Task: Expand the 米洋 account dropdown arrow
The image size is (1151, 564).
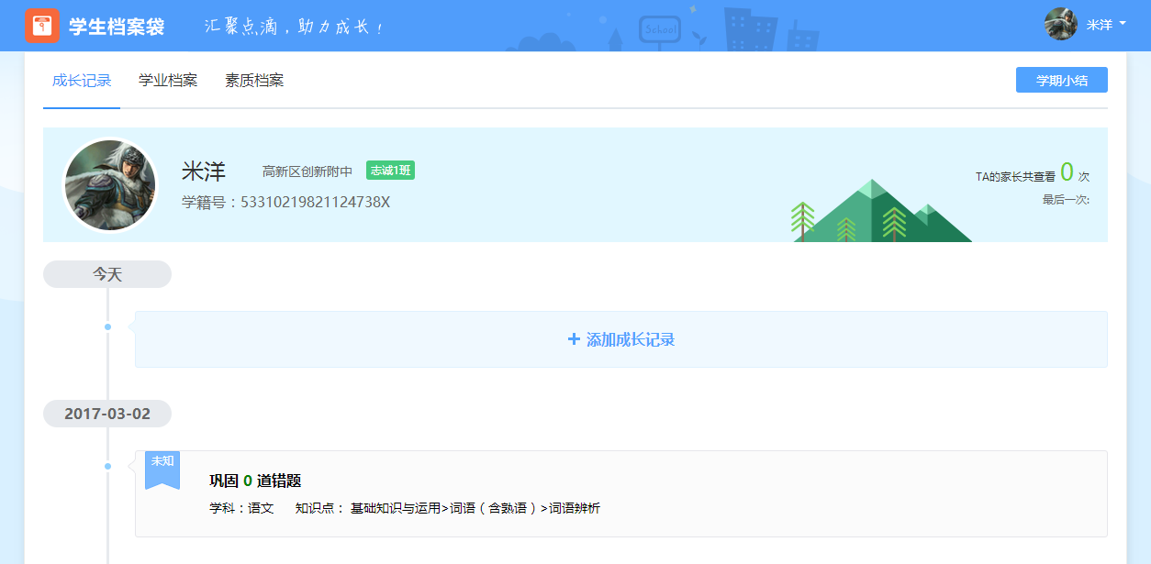Action: pyautogui.click(x=1123, y=25)
